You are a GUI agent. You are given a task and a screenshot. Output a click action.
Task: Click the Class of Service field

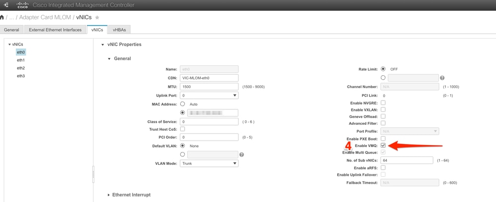pyautogui.click(x=209, y=121)
